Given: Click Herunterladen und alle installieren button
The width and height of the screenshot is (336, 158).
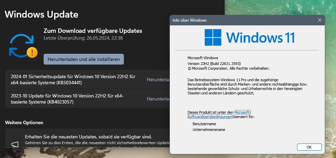Looking at the screenshot, I should [x=84, y=59].
